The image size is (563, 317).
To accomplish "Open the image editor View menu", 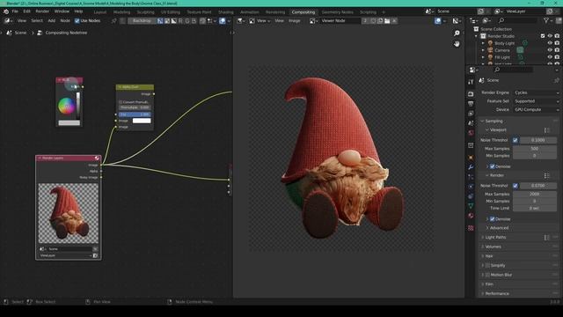I will (x=279, y=21).
